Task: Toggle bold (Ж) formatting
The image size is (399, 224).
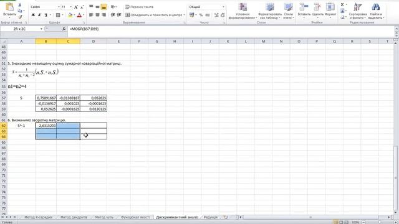Action: pyautogui.click(x=33, y=15)
